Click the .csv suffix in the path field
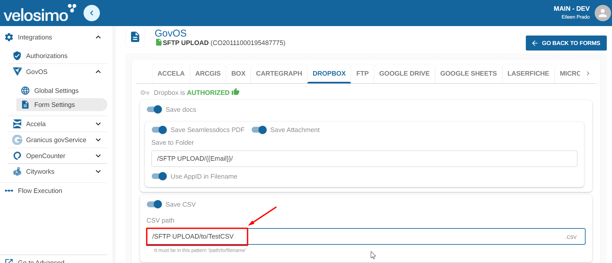The image size is (612, 263). [x=571, y=237]
